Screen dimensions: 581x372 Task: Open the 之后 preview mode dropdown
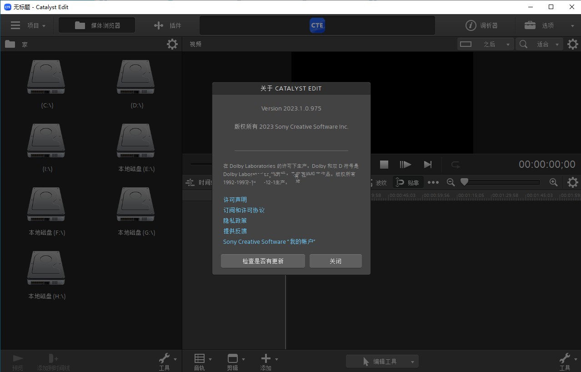coord(486,44)
